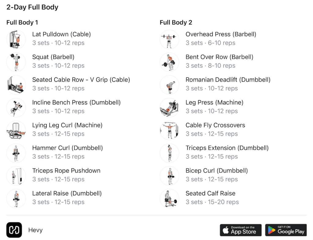
Task: Click the Lying Leg Curl machine icon
Action: pos(16,130)
